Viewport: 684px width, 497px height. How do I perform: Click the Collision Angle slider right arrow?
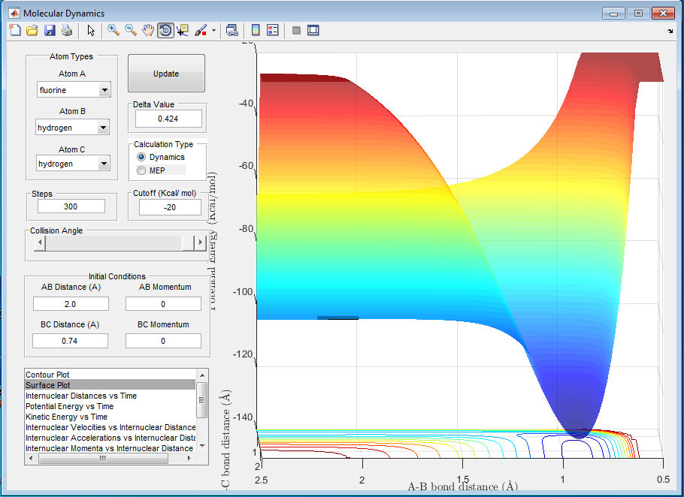(x=200, y=242)
